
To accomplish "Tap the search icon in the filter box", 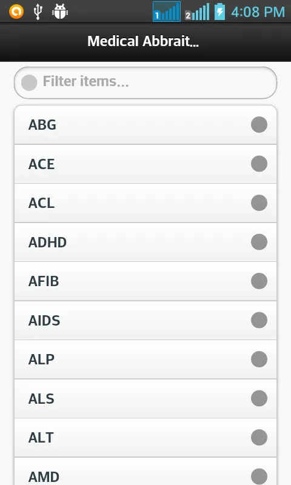I will [29, 82].
